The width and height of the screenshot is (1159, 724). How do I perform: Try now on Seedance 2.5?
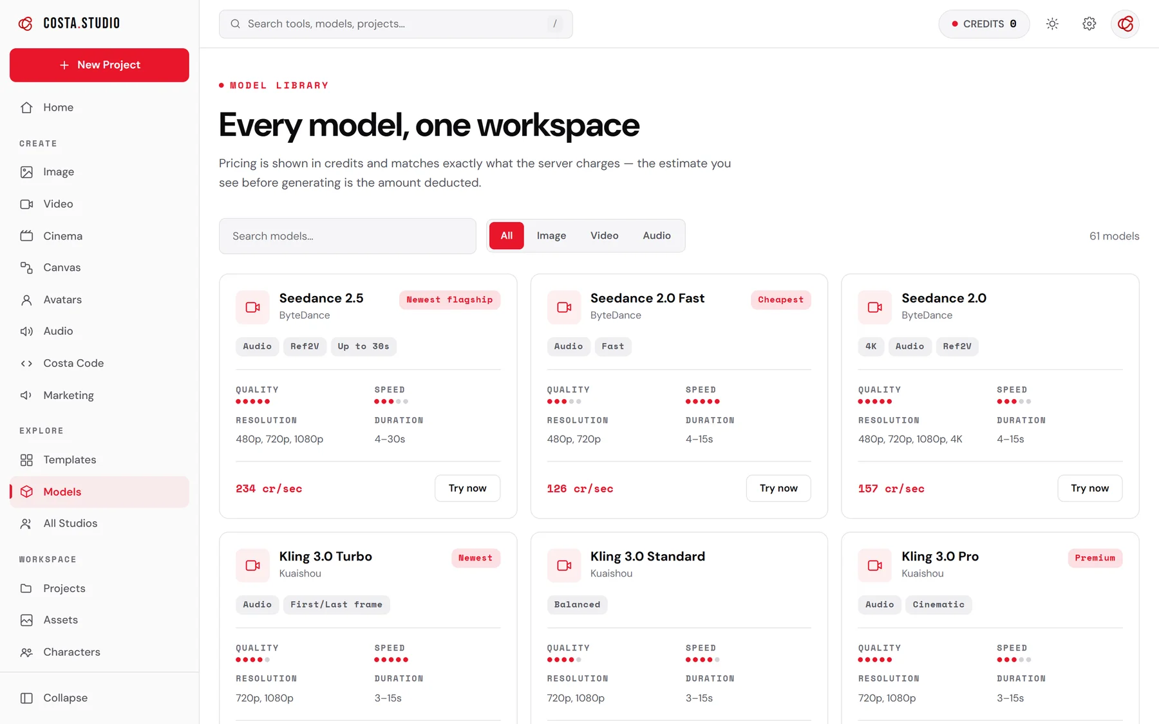click(x=467, y=488)
